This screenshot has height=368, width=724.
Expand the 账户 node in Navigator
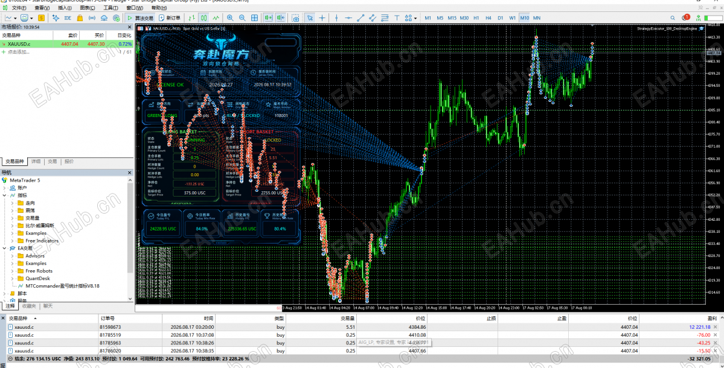5,188
